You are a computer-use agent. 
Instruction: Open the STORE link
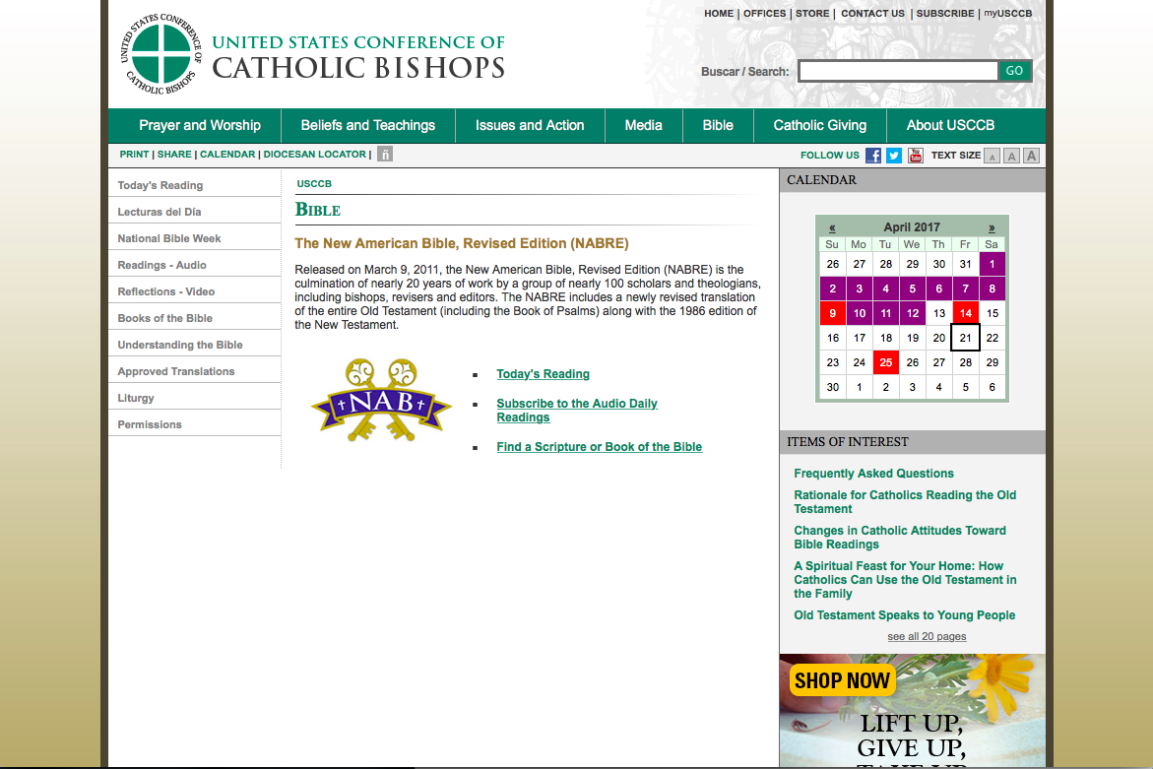[x=812, y=13]
